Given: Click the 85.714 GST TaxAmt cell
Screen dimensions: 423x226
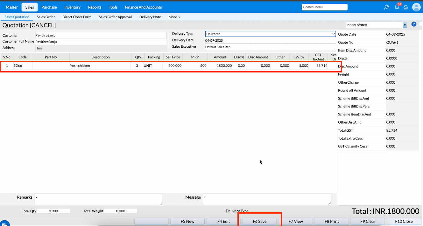Looking at the screenshot, I should [318, 65].
